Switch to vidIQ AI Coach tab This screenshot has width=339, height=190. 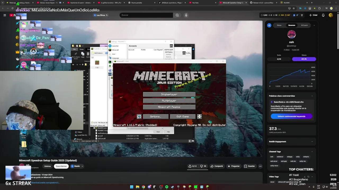coord(304,25)
